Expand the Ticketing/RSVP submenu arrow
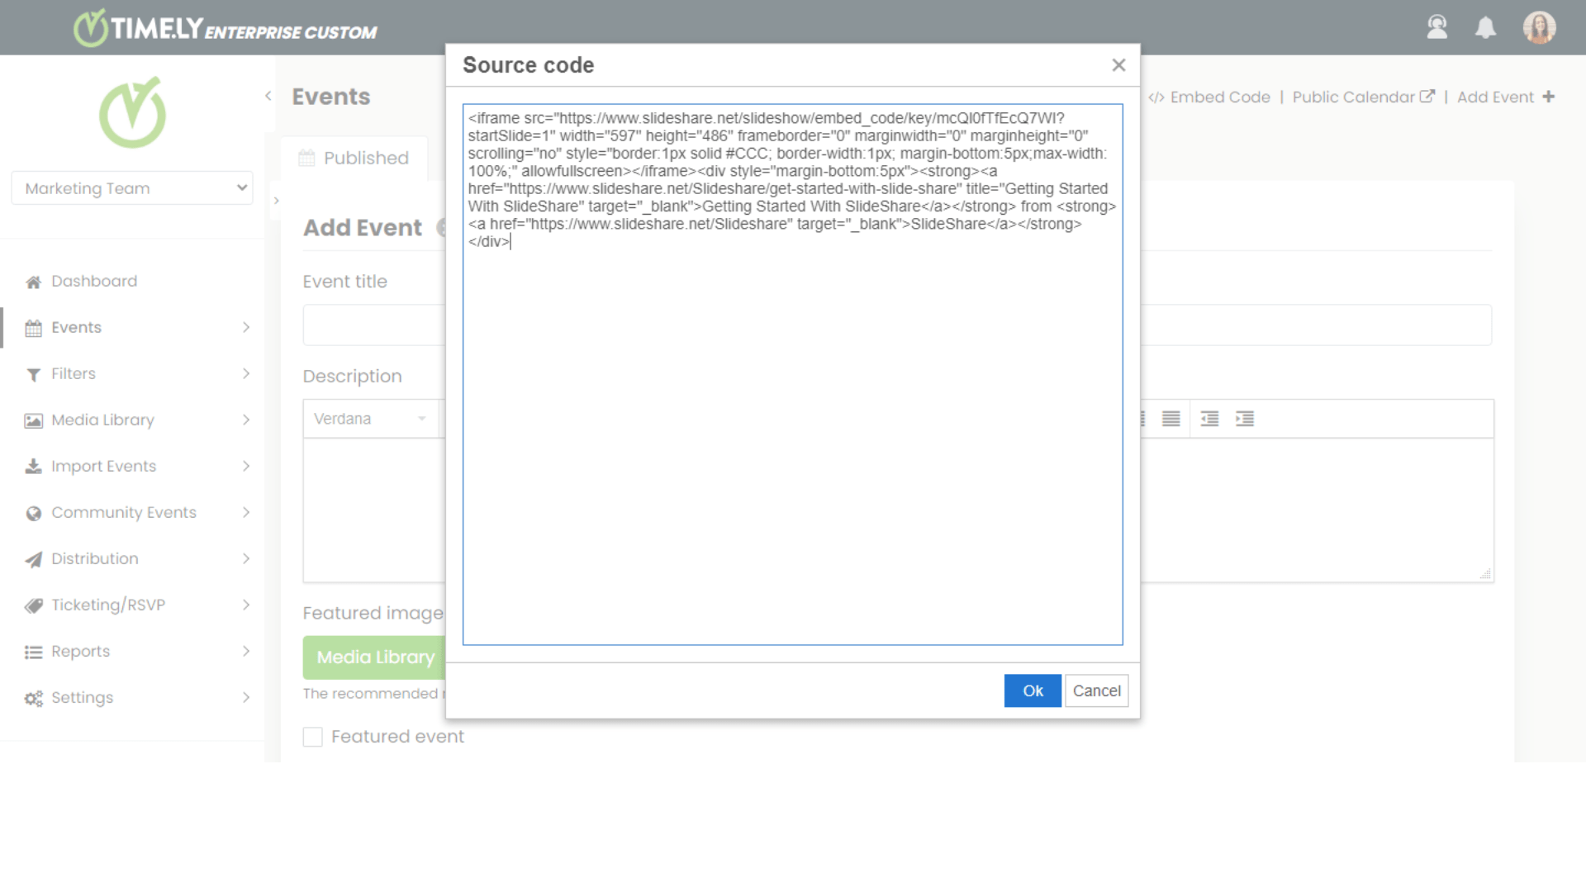The width and height of the screenshot is (1586, 892). (x=246, y=605)
